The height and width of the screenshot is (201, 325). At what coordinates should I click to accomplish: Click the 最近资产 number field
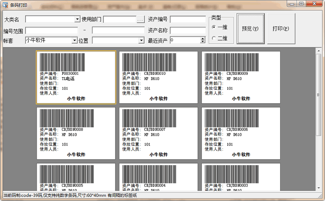pos(185,40)
